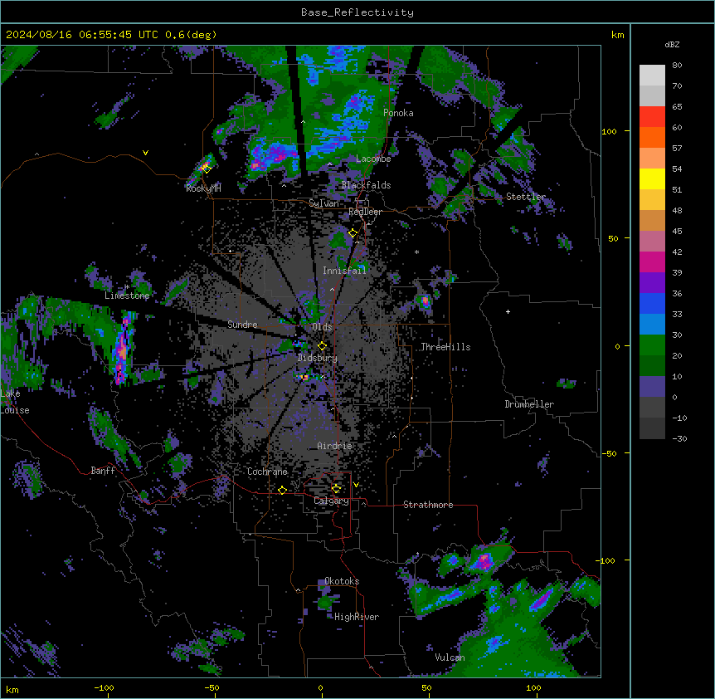Select the light grey 70-80 dBZ legend color
Screen dimensions: 715x699
pyautogui.click(x=652, y=76)
